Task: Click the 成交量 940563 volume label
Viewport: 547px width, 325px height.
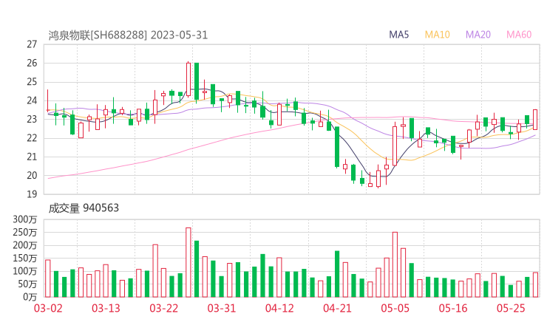Action: tap(84, 208)
